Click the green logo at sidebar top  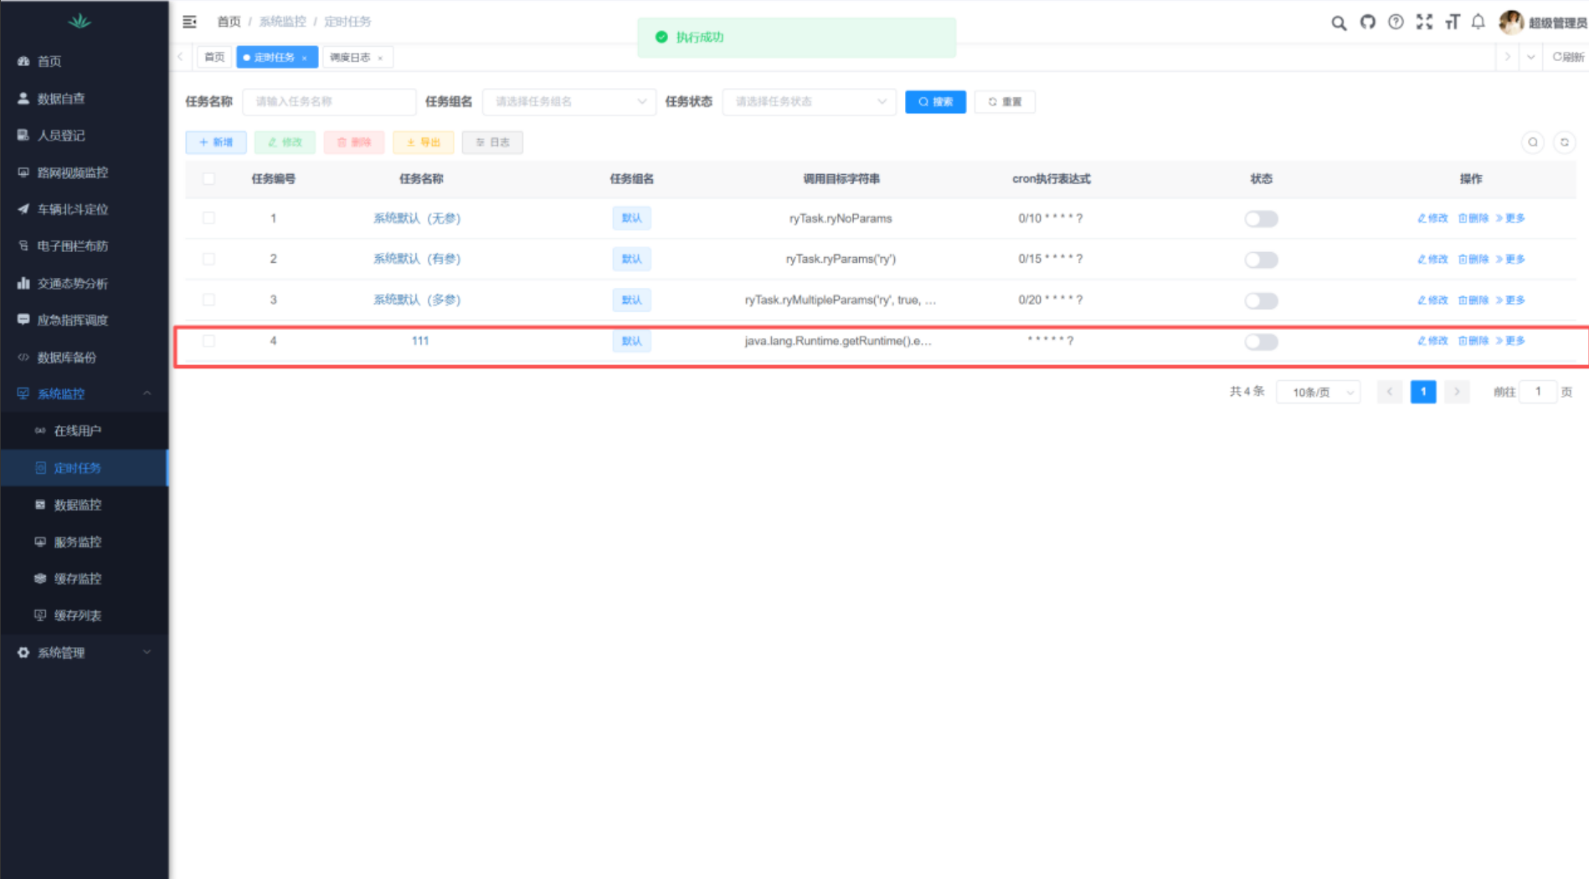point(80,21)
